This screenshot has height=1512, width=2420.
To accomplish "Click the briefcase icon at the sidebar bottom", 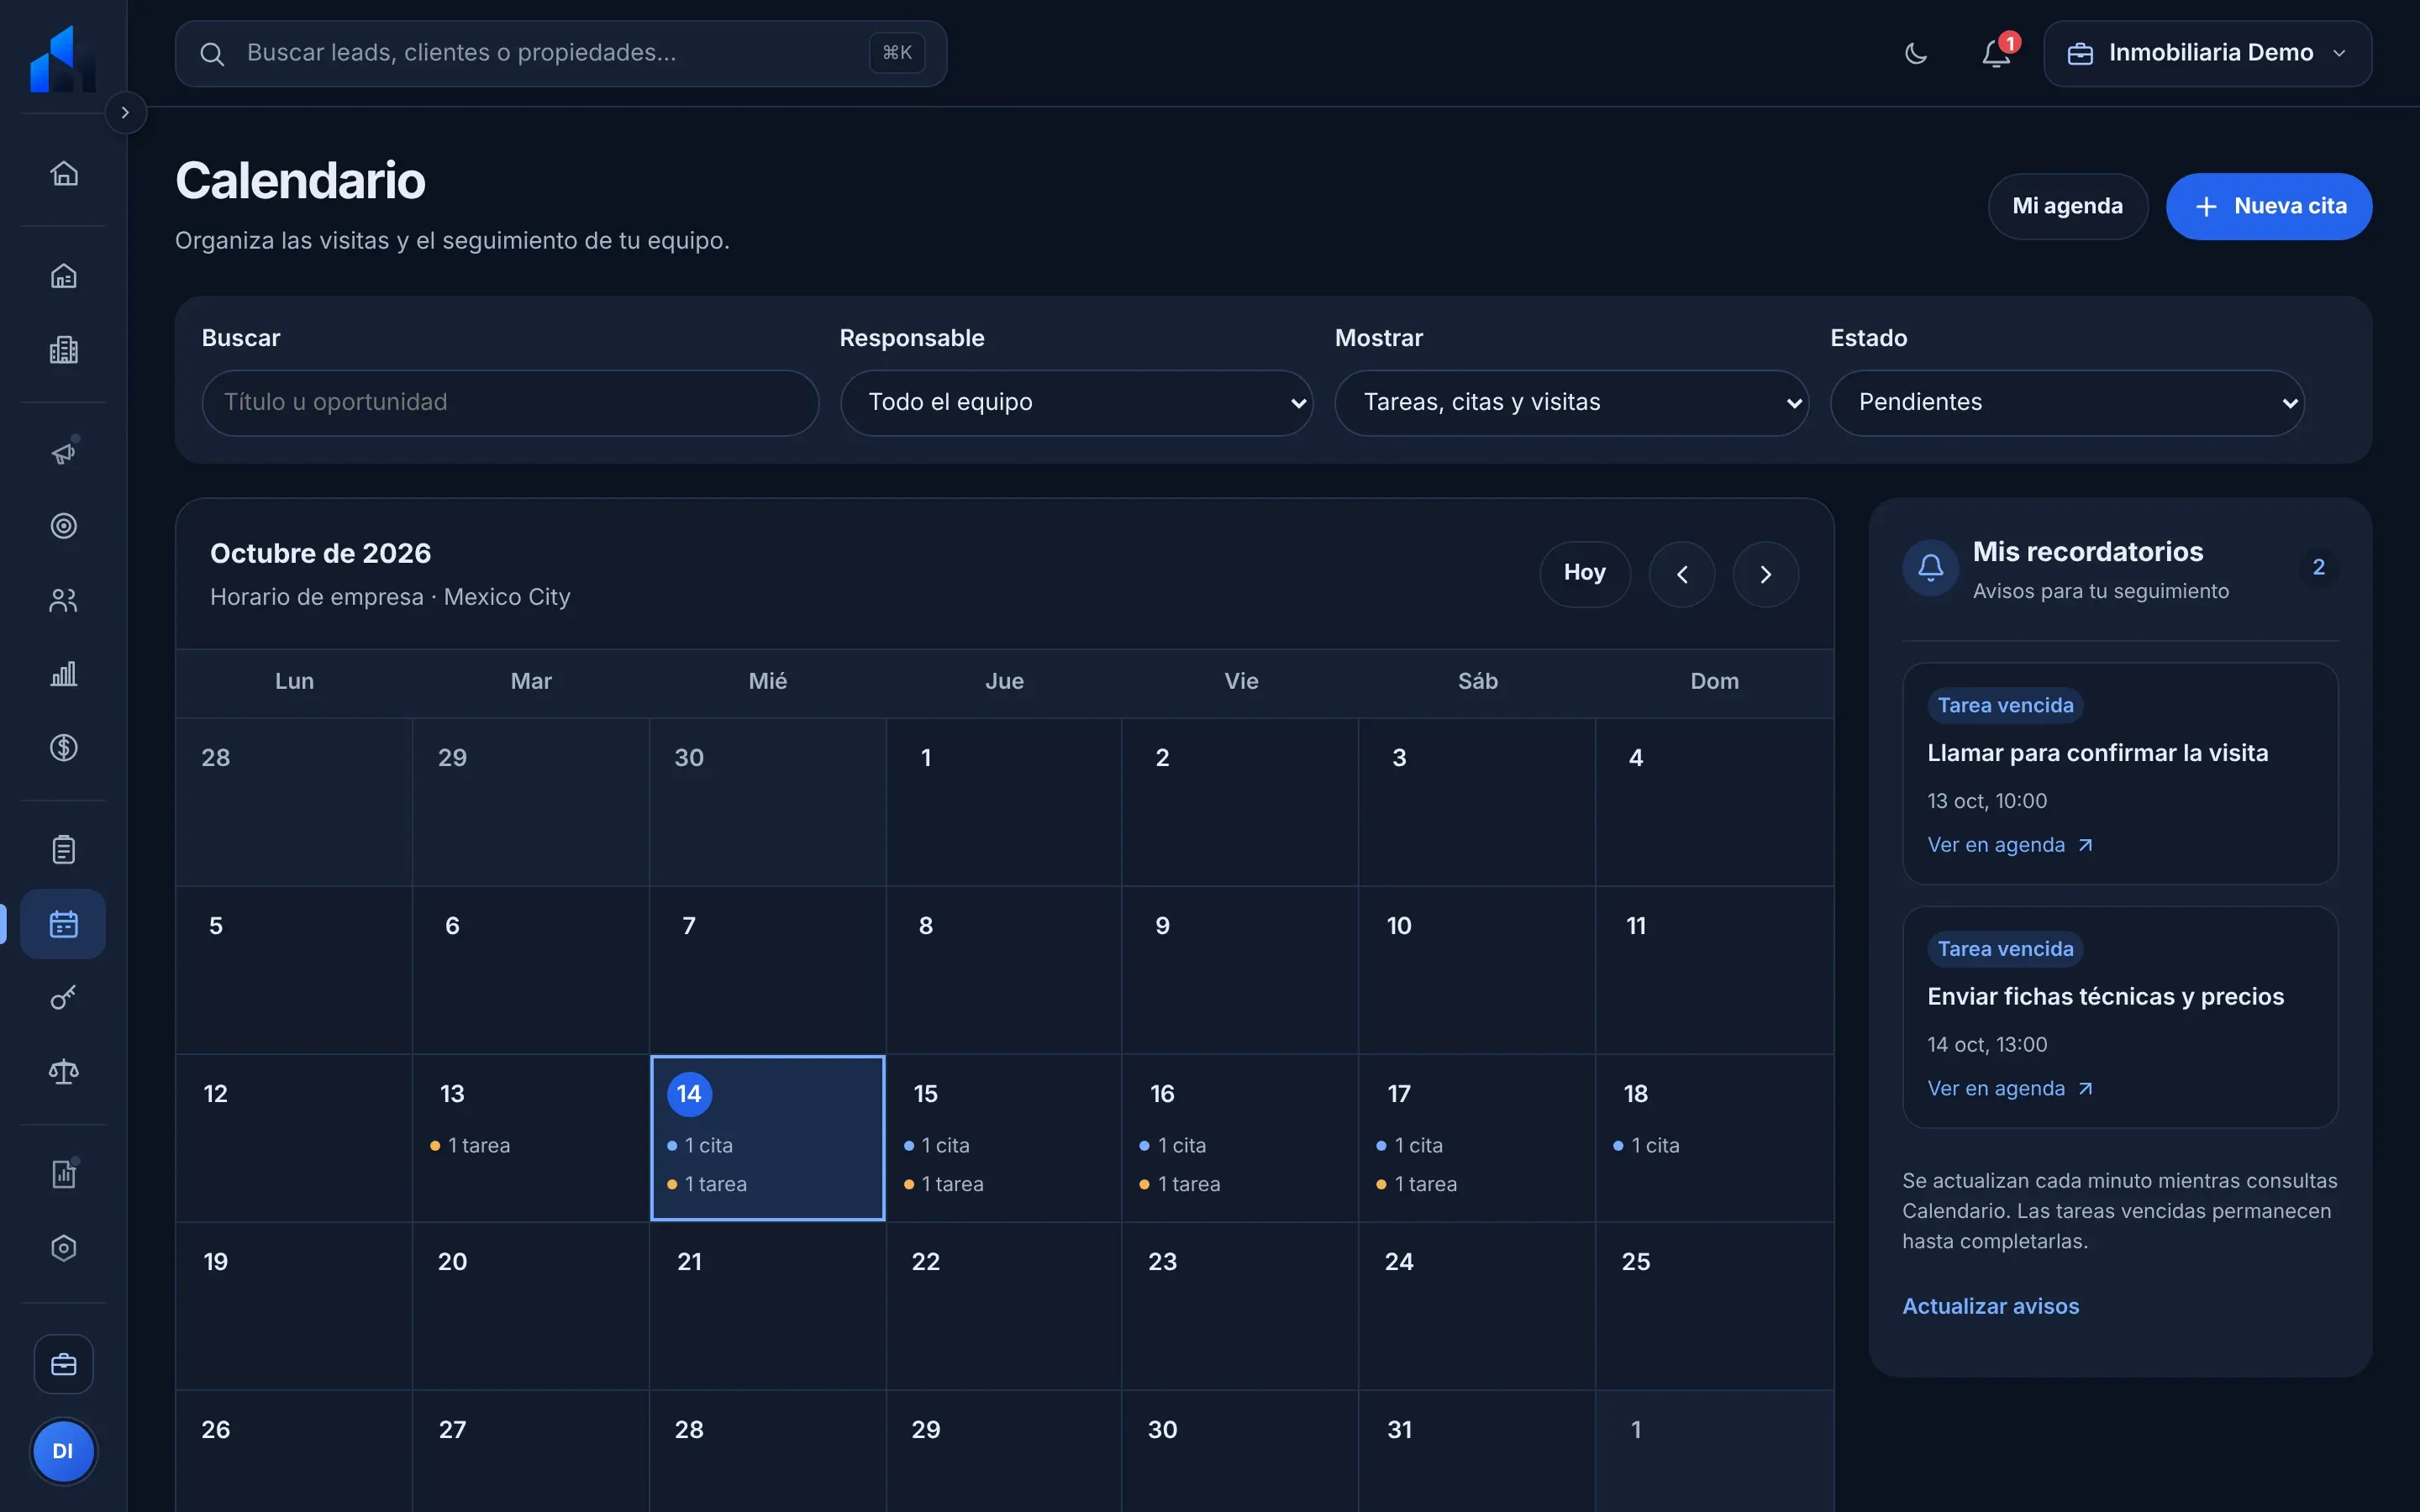I will (64, 1364).
